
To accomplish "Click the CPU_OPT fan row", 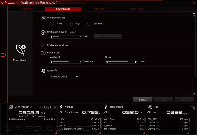I will [x=168, y=119].
